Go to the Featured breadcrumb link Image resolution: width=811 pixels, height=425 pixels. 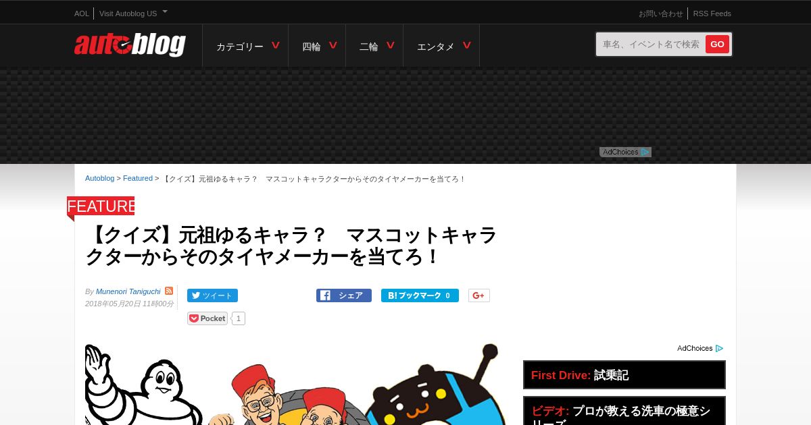click(x=138, y=178)
